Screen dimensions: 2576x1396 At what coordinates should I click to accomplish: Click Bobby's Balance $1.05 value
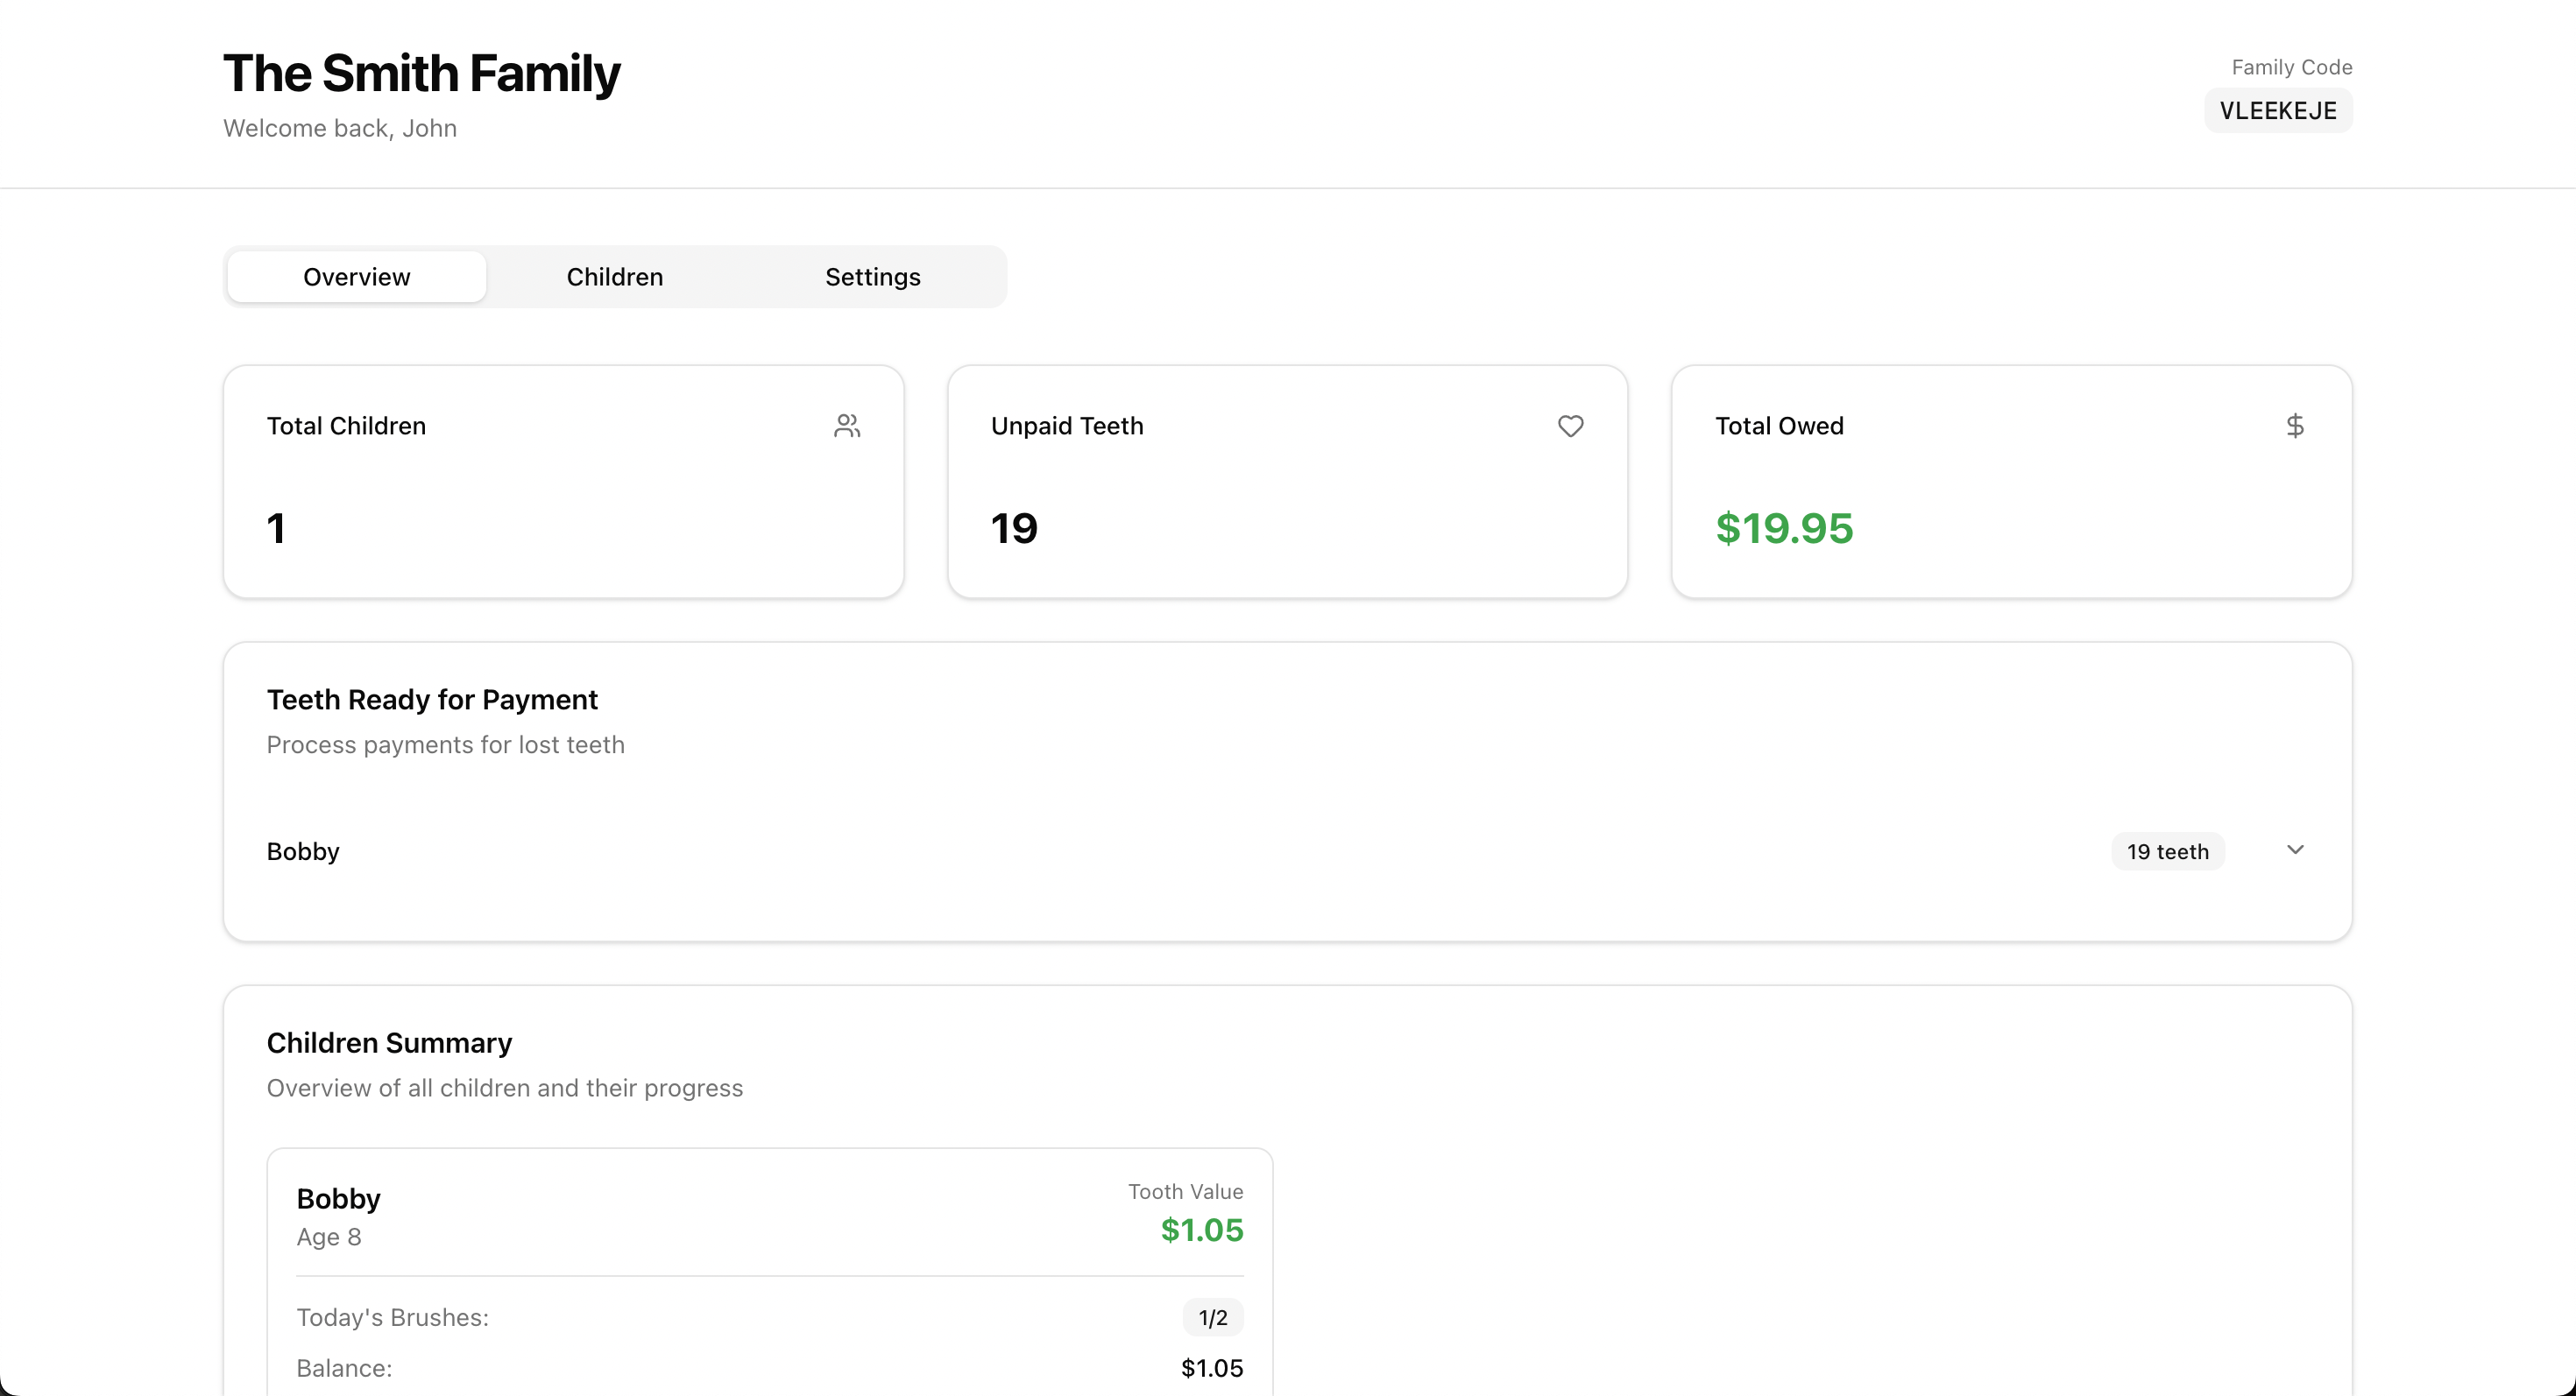[x=1211, y=1368]
